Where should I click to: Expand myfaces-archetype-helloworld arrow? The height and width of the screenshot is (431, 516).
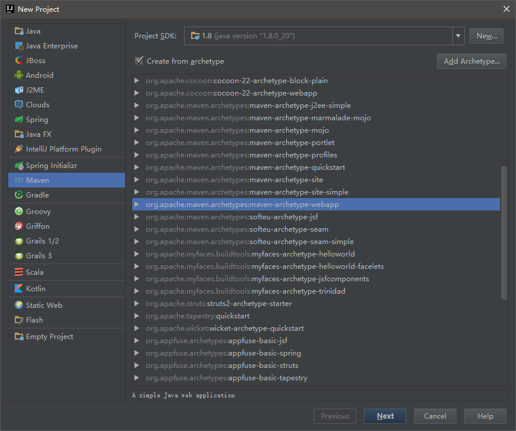pyautogui.click(x=137, y=254)
